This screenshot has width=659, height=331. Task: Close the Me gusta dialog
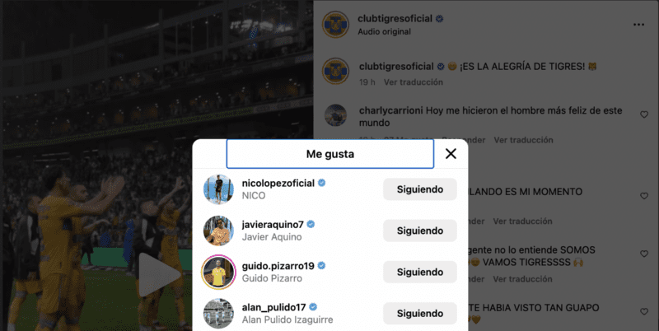[x=451, y=154]
